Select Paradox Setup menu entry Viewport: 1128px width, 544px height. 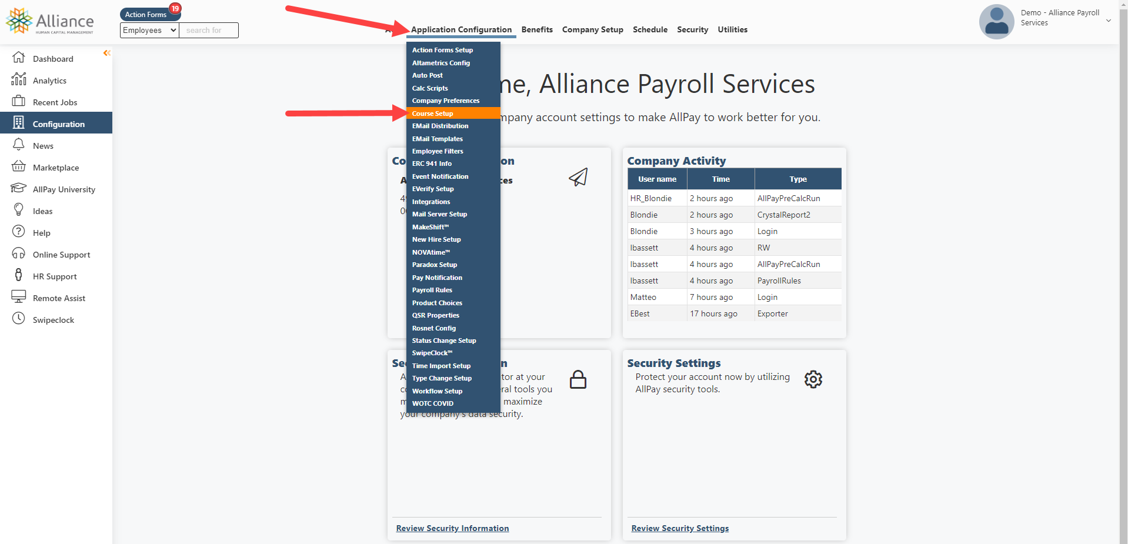453,265
